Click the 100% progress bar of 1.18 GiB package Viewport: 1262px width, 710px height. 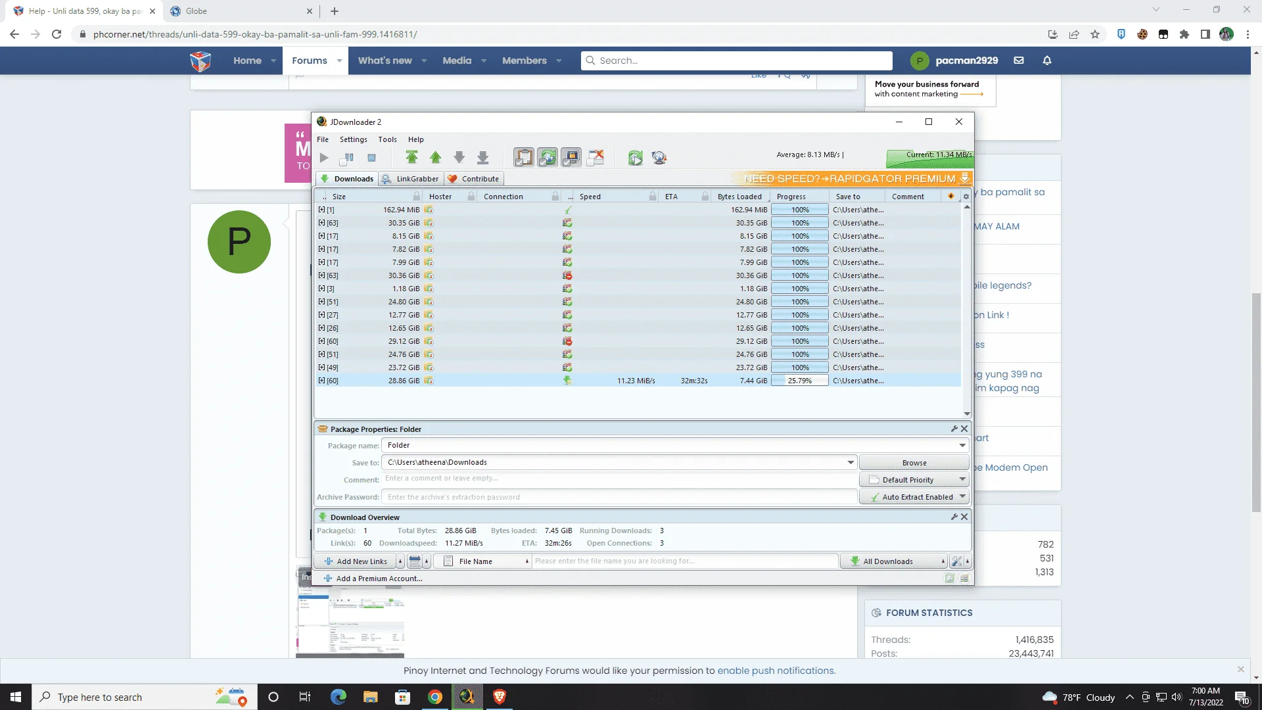[x=799, y=289]
